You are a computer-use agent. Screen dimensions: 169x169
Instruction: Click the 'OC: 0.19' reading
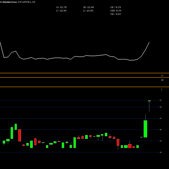[116, 7]
